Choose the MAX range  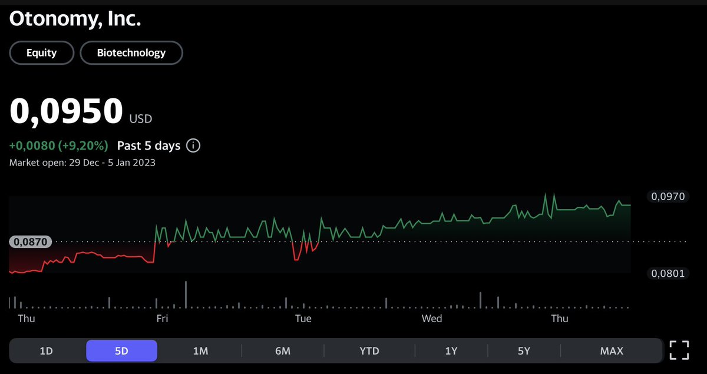coord(612,350)
